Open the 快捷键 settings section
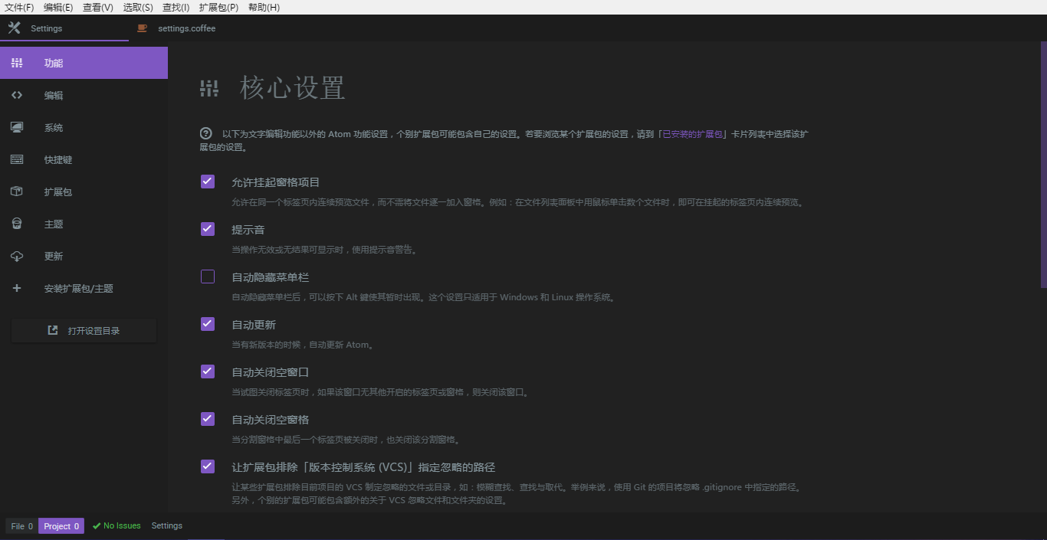1047x540 pixels. 84,159
